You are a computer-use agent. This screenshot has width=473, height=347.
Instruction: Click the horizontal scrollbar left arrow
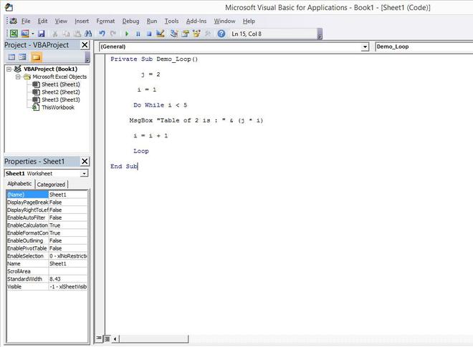tap(115, 339)
